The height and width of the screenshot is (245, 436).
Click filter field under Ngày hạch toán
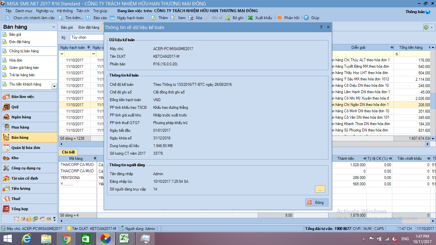pyautogui.click(x=78, y=54)
